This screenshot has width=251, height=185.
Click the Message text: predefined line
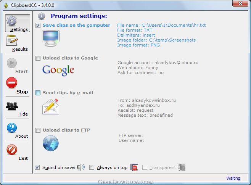[145, 115]
